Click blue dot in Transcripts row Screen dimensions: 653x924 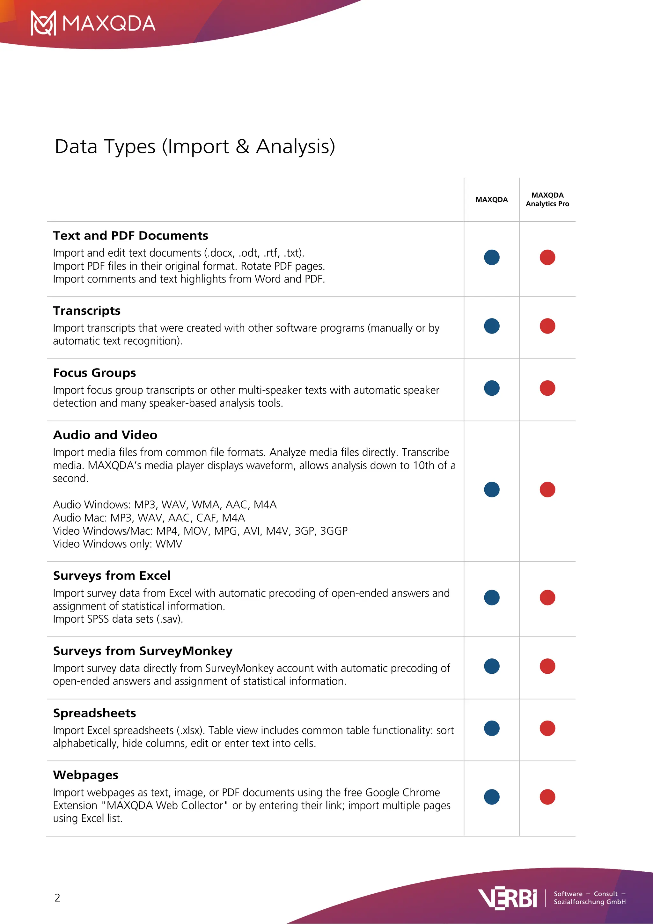pyautogui.click(x=492, y=326)
